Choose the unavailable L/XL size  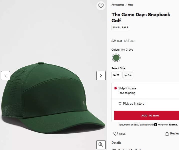(x=128, y=75)
